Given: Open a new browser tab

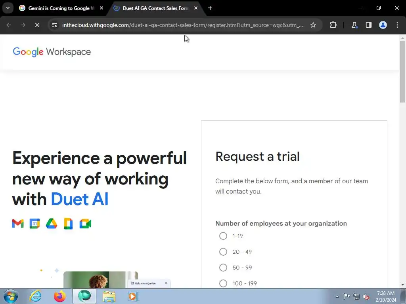Looking at the screenshot, I should point(210,8).
